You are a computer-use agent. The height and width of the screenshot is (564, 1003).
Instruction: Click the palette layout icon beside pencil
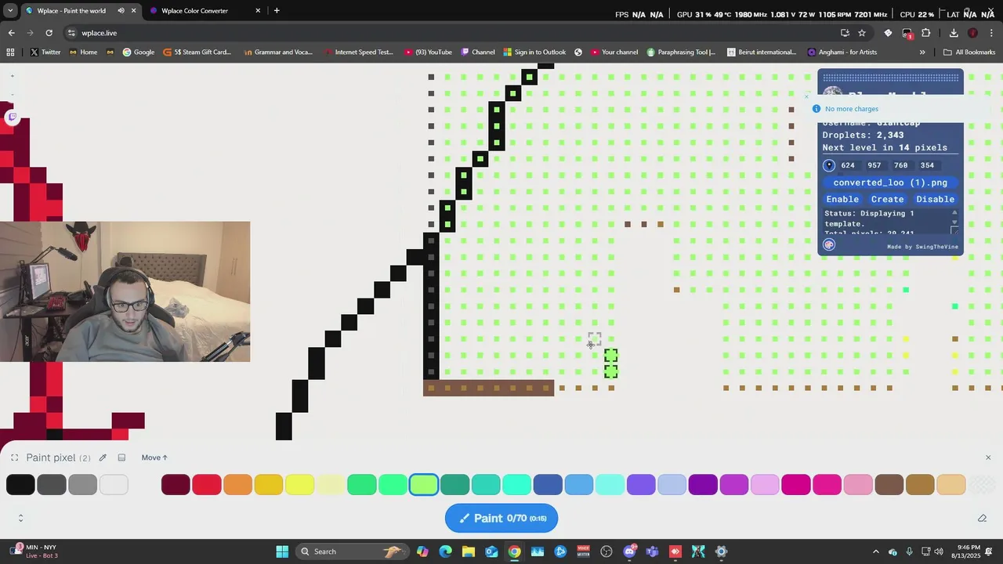121,457
